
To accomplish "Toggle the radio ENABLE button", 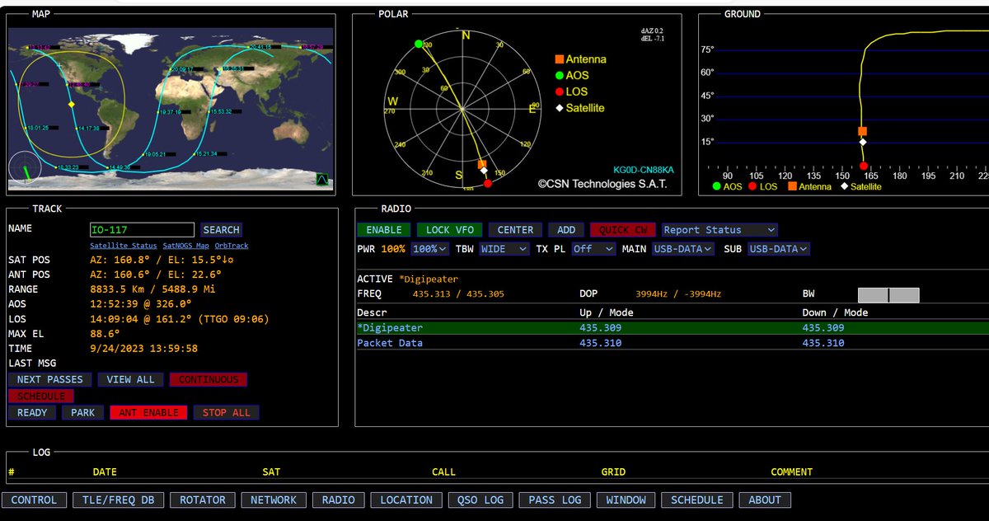I will pyautogui.click(x=384, y=230).
